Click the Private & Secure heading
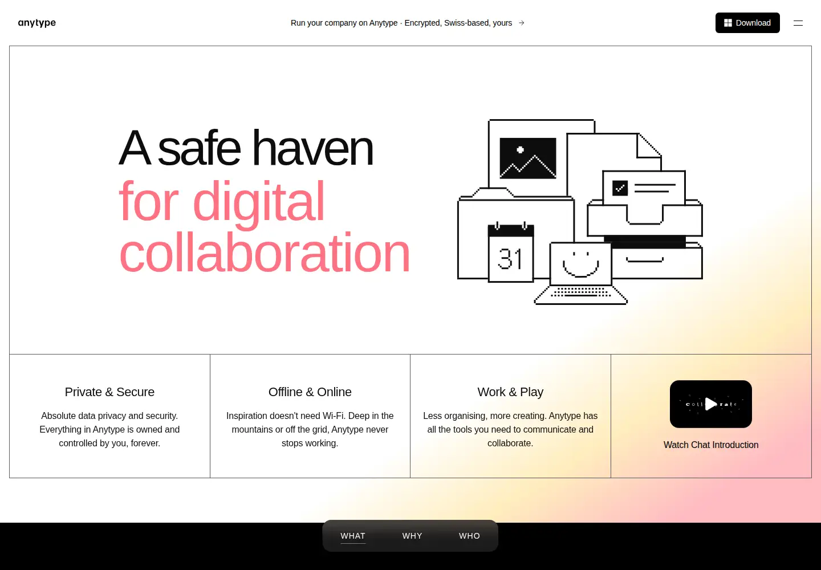Viewport: 821px width, 570px height. point(109,392)
